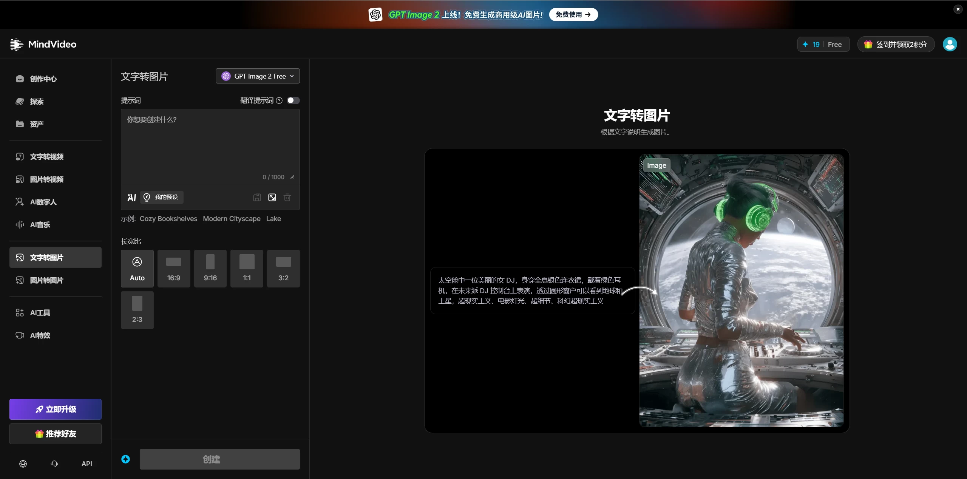Image resolution: width=967 pixels, height=479 pixels.
Task: Select the 16:9 aspect ratio
Action: pos(174,268)
